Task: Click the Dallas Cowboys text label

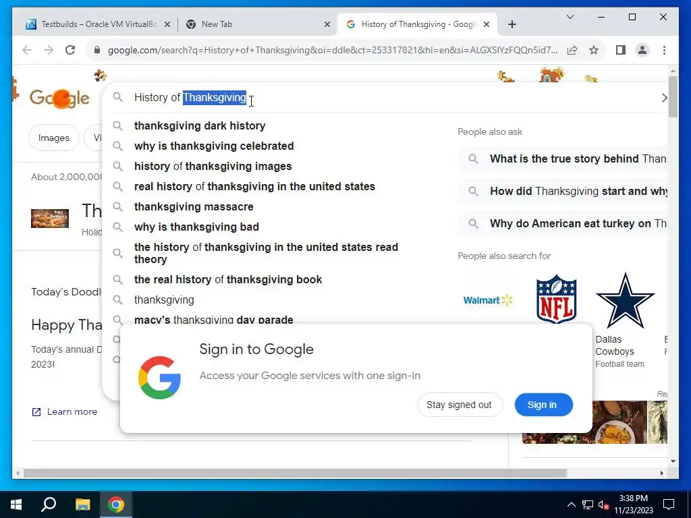Action: tap(615, 345)
